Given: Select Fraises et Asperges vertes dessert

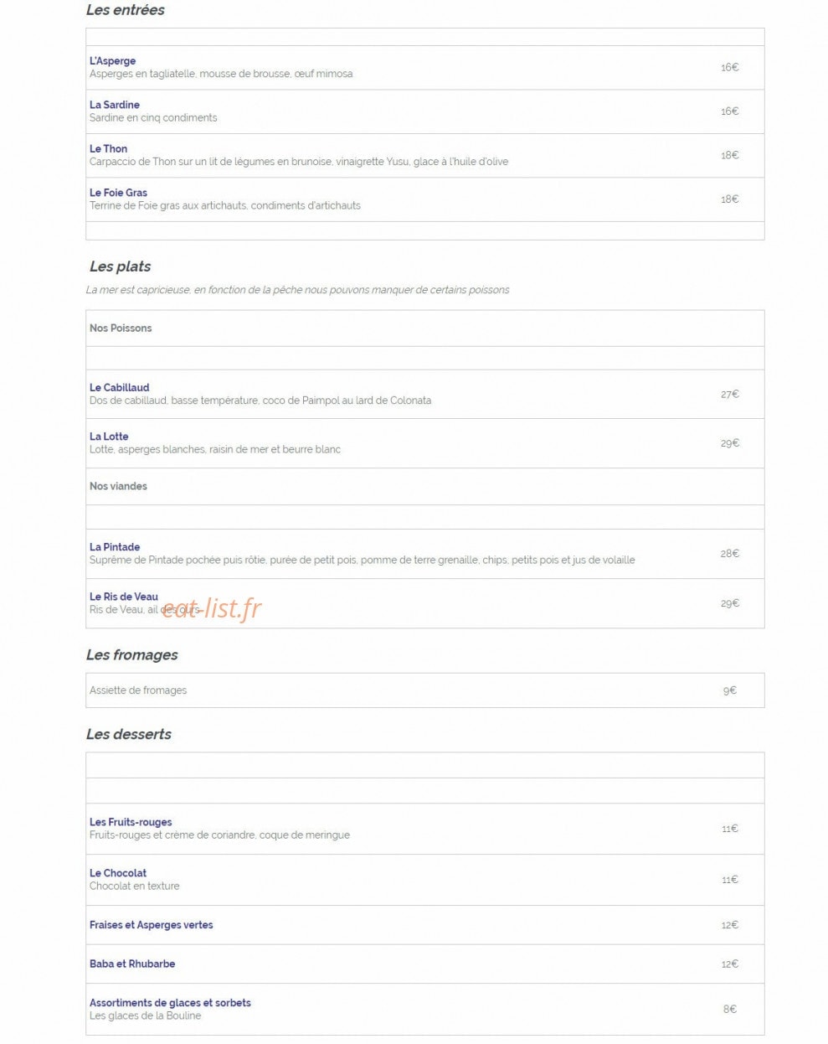Looking at the screenshot, I should click(152, 925).
